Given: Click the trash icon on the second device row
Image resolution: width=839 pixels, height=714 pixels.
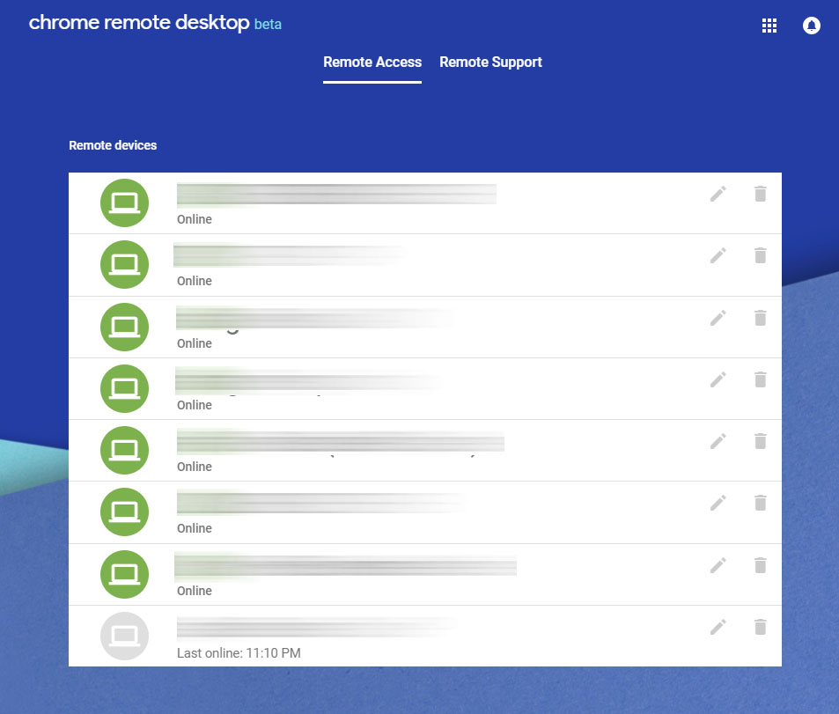Looking at the screenshot, I should pos(760,254).
